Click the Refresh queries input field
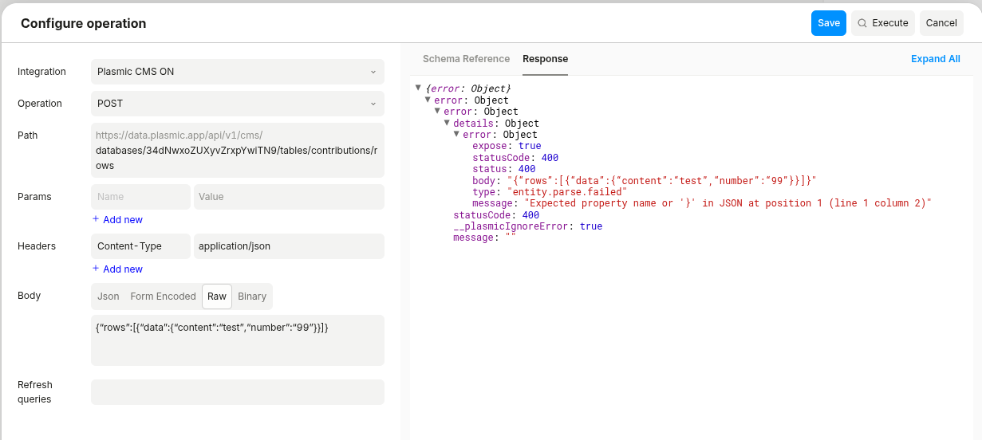 tap(237, 392)
